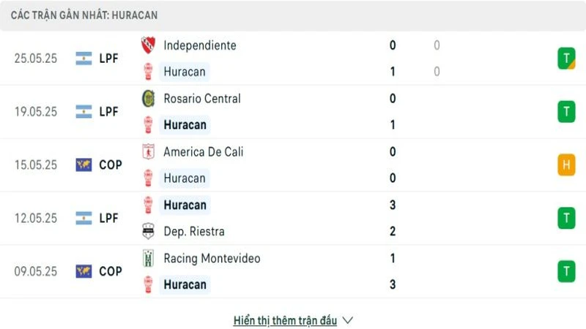Viewport: 586px width, 329px height.
Task: Click the 12.05.25 match date
Action: click(x=35, y=219)
